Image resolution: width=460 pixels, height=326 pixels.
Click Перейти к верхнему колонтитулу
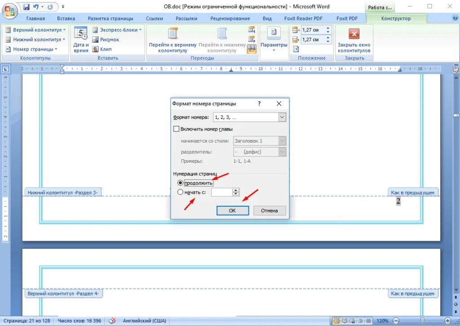(172, 39)
